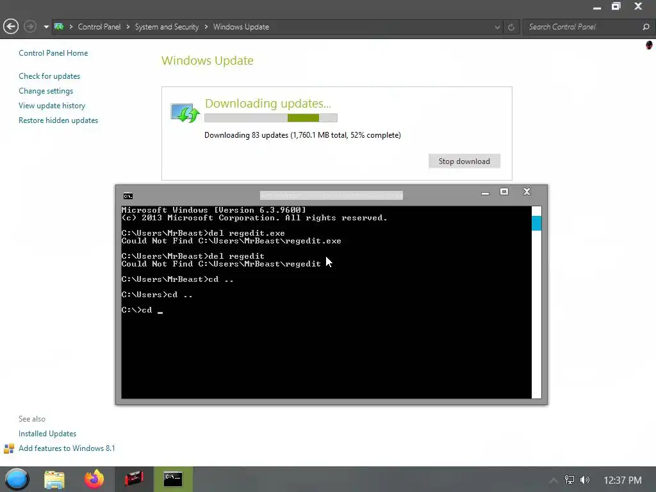Close the Command Prompt window
The width and height of the screenshot is (656, 492).
tap(527, 192)
